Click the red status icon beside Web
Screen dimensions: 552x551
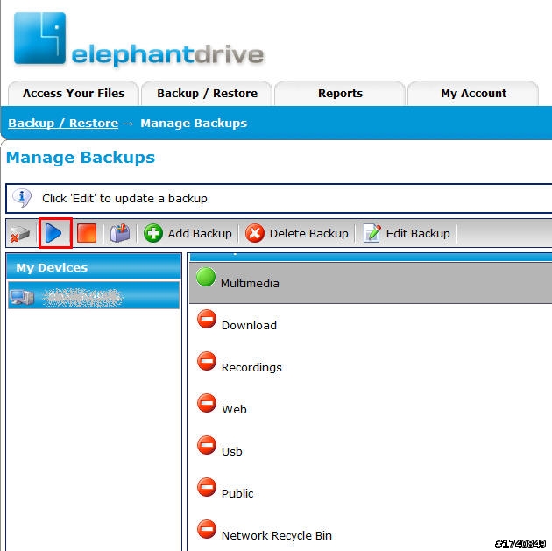[x=207, y=403]
